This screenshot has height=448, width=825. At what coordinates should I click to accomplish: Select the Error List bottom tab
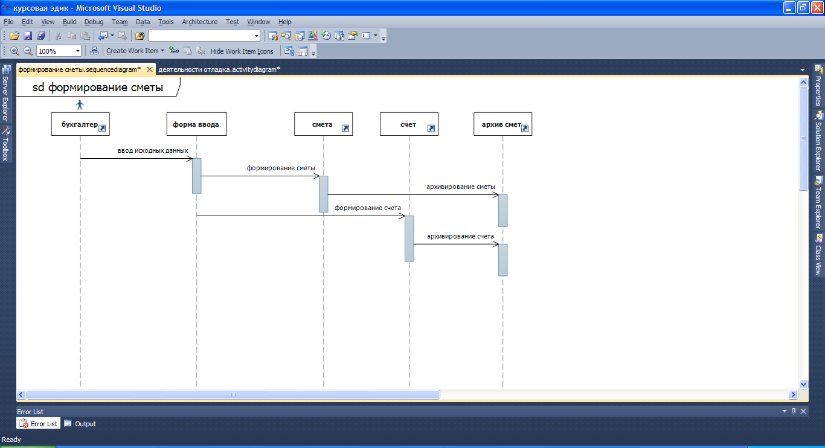click(39, 424)
